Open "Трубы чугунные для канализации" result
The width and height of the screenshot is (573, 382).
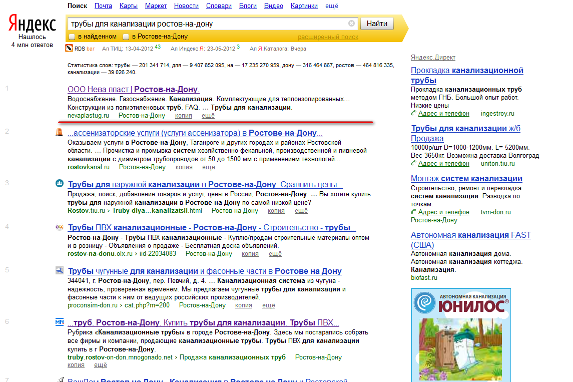point(205,271)
